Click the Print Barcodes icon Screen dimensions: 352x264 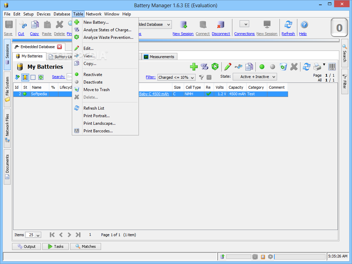coord(332,67)
